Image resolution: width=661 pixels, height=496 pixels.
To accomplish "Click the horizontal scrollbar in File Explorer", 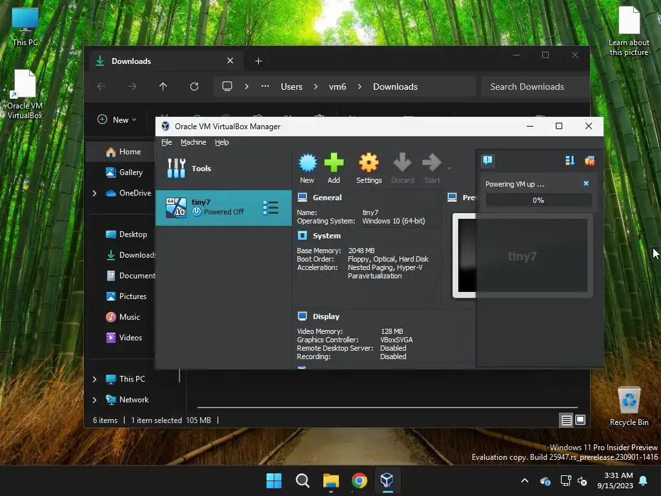I will [387, 408].
